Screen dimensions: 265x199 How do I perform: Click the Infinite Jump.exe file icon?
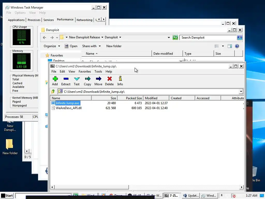point(53,103)
